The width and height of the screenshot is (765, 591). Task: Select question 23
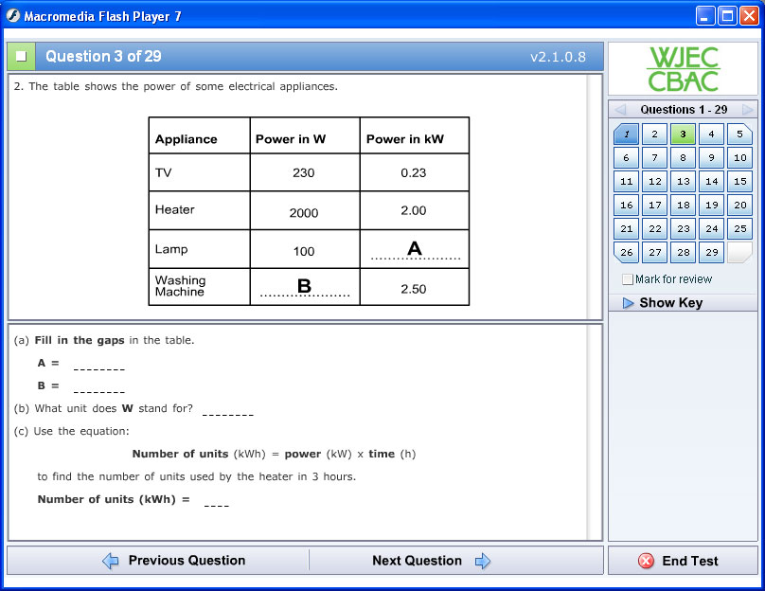683,228
